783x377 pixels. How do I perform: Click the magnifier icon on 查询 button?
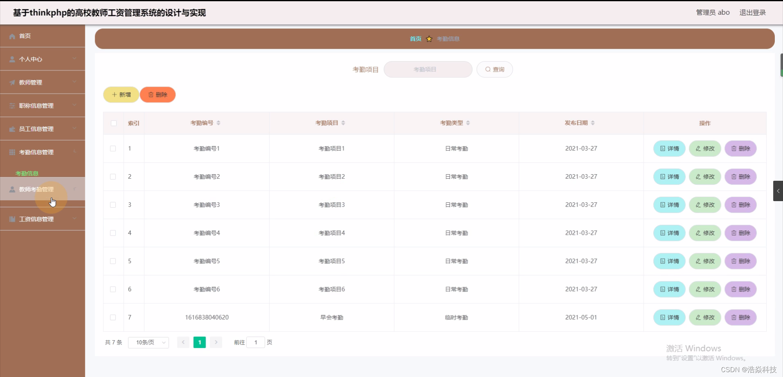point(488,69)
